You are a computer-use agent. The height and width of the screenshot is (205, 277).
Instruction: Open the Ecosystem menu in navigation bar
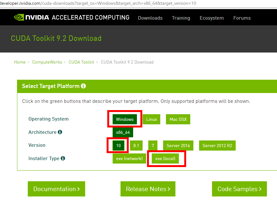click(212, 18)
